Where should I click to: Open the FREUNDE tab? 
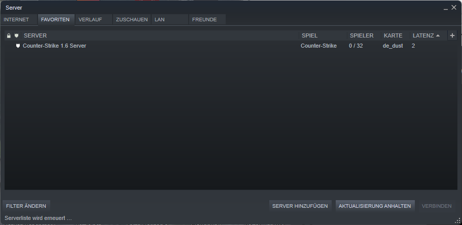207,19
